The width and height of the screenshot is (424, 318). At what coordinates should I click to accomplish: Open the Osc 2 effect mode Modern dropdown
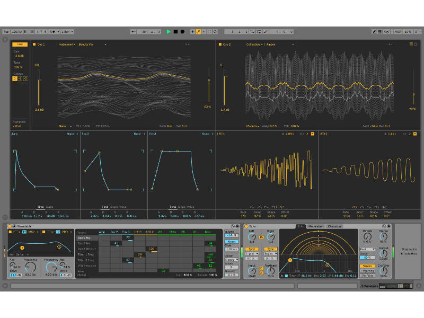point(253,126)
